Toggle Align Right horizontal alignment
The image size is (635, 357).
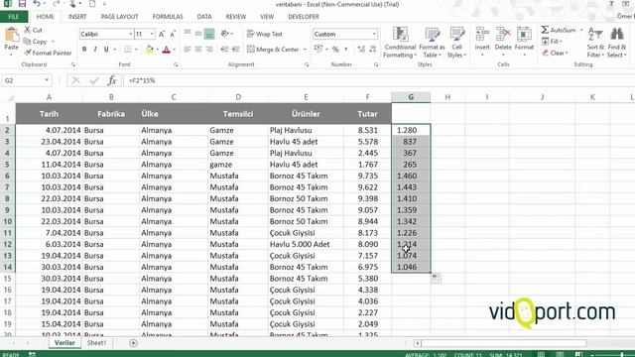click(209, 50)
